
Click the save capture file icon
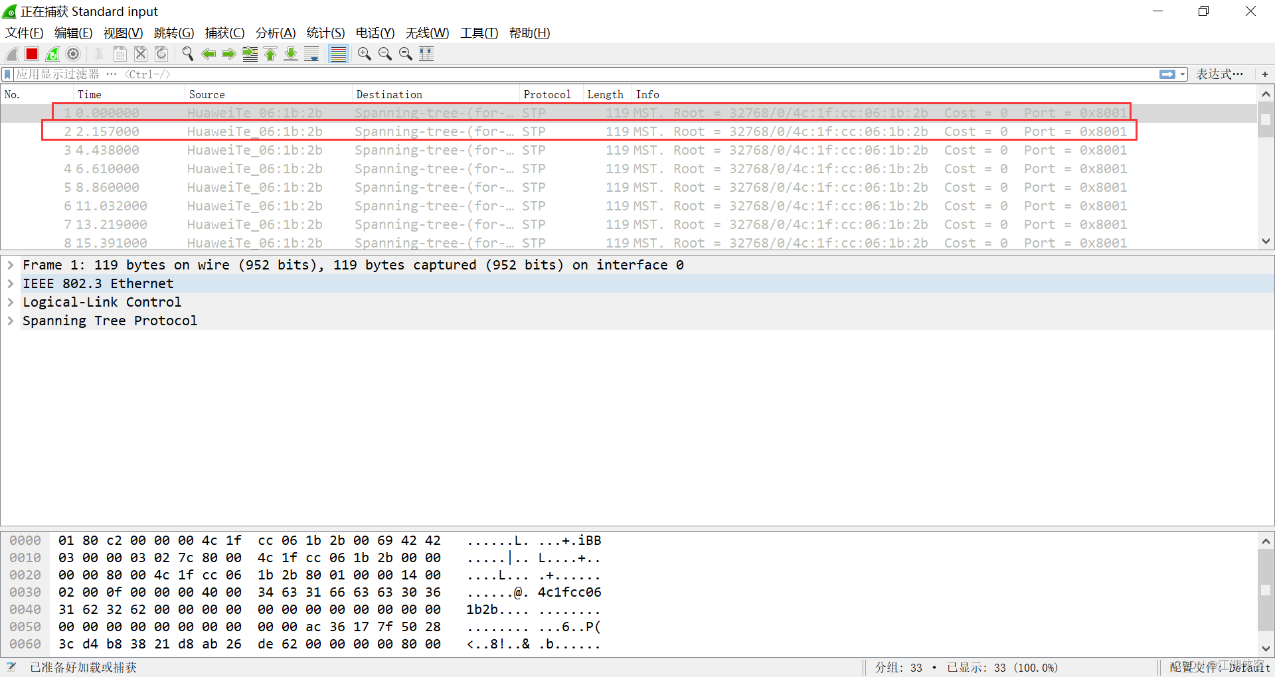click(x=120, y=54)
